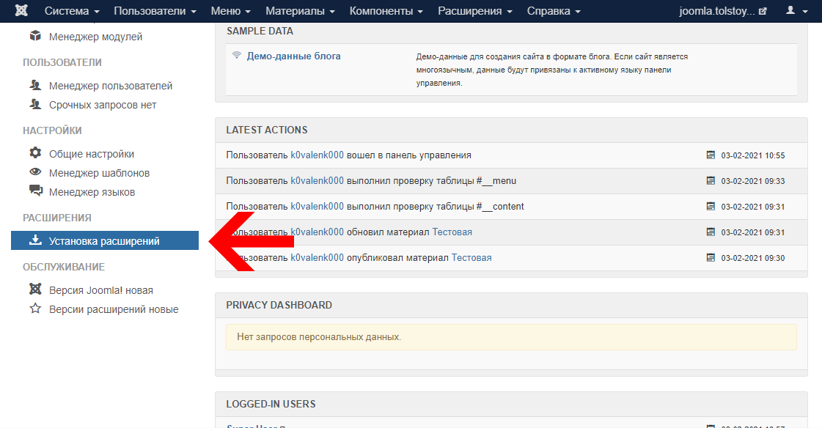
Task: Click the star icon beside Версии расширений новые
Action: click(x=35, y=308)
